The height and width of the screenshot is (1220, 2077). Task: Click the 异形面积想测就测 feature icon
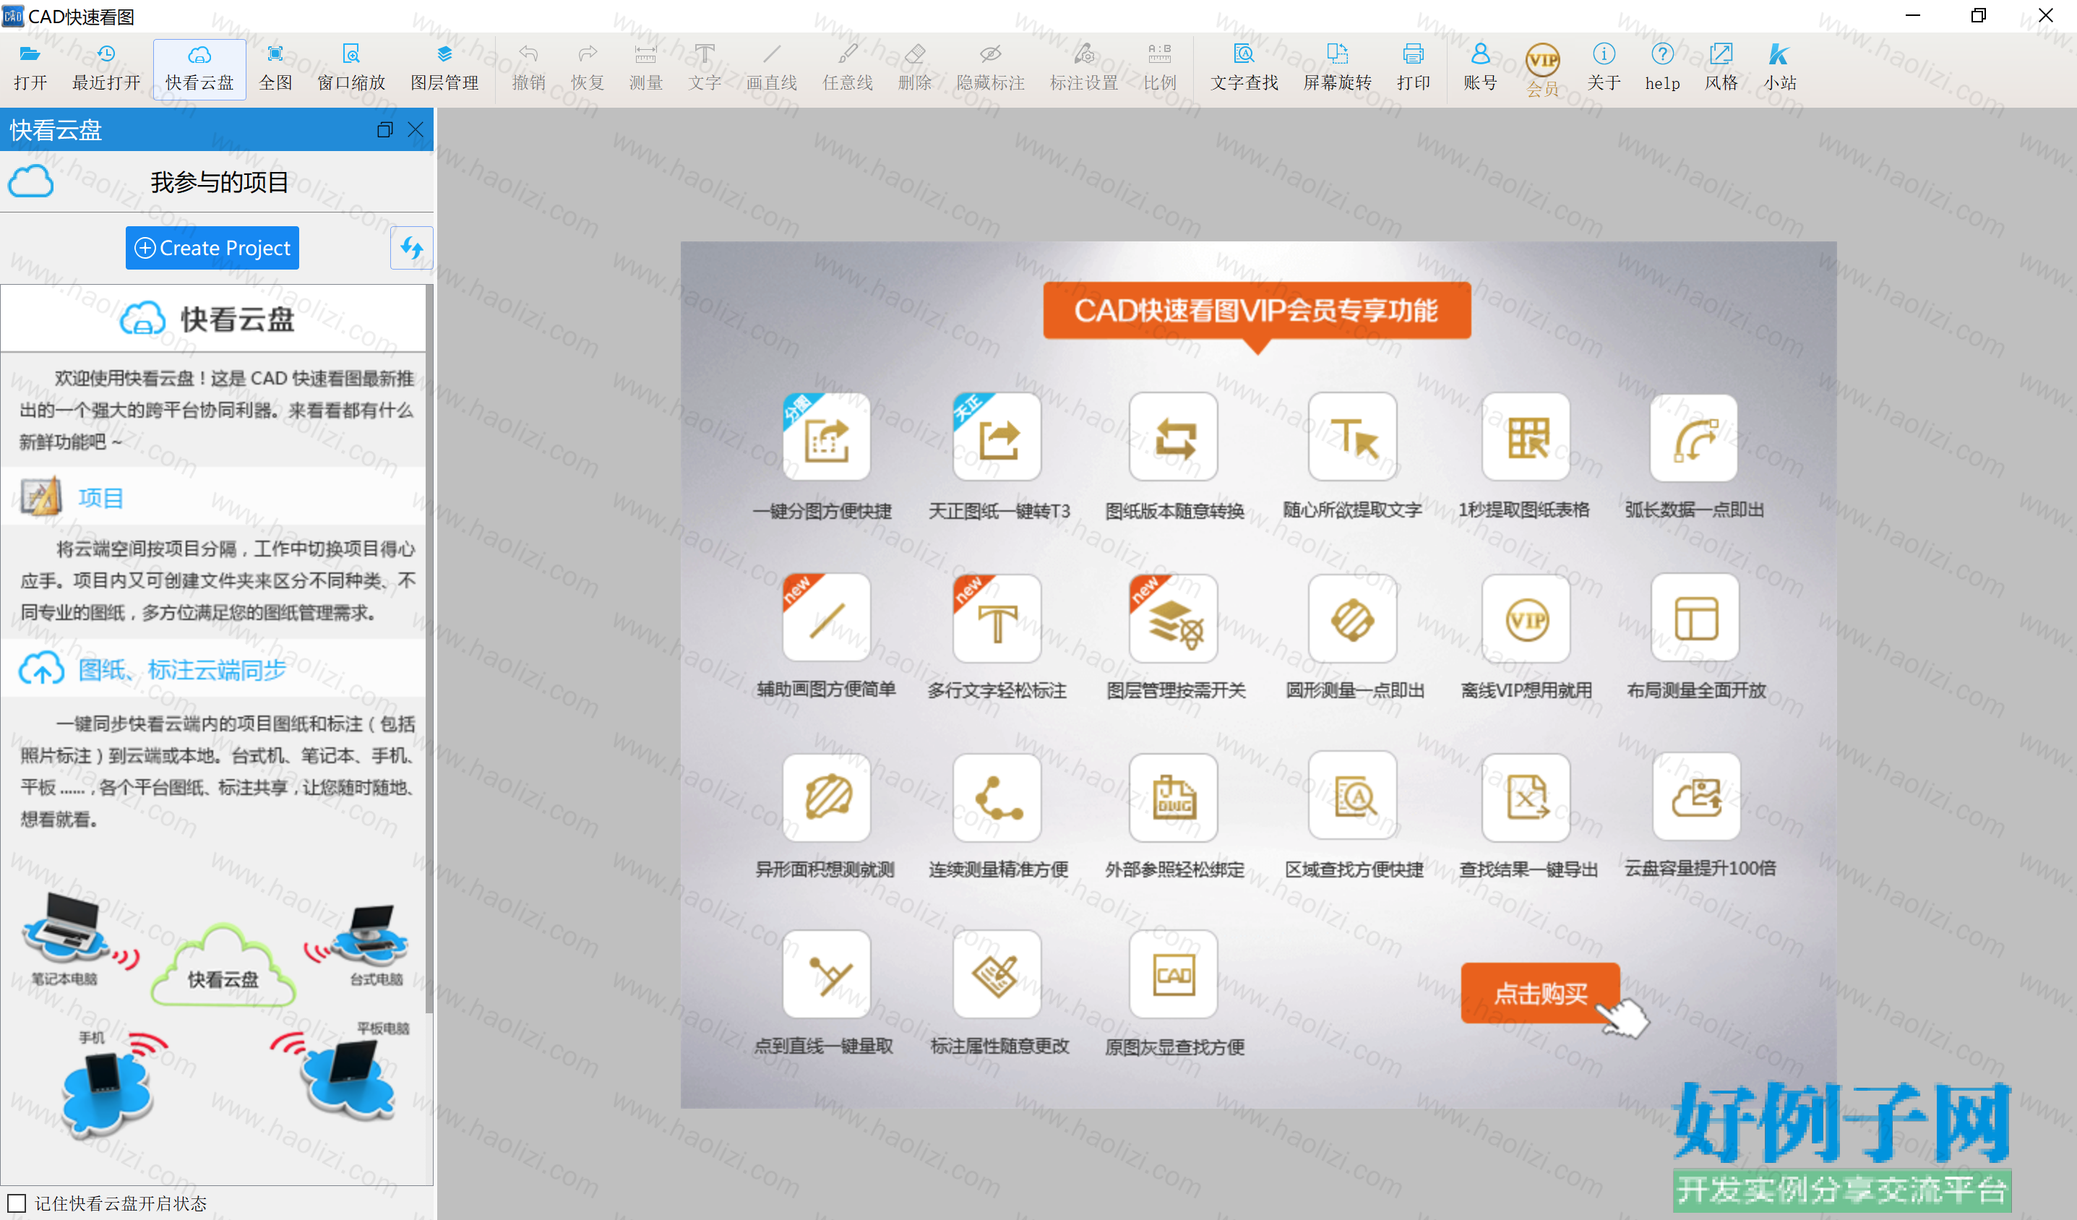coord(826,797)
